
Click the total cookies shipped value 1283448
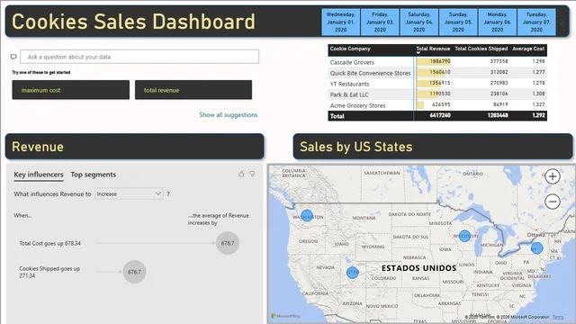[498, 115]
